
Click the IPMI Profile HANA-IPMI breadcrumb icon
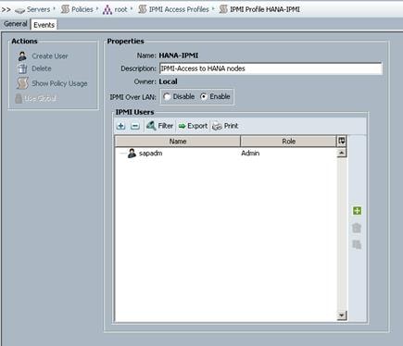223,9
